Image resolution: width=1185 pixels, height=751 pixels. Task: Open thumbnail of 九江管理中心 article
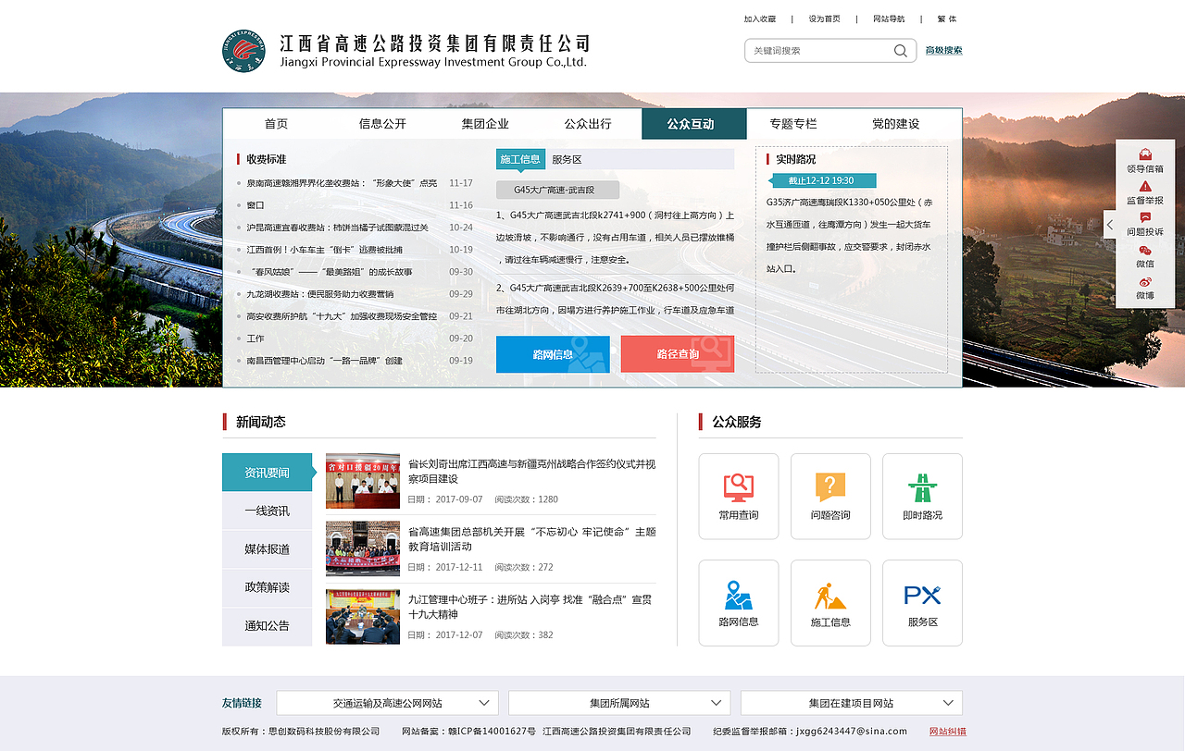(x=363, y=617)
